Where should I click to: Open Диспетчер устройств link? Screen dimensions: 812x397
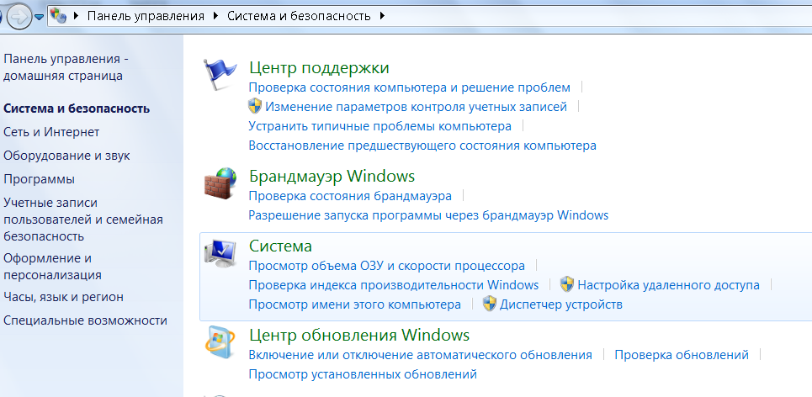[x=561, y=304]
